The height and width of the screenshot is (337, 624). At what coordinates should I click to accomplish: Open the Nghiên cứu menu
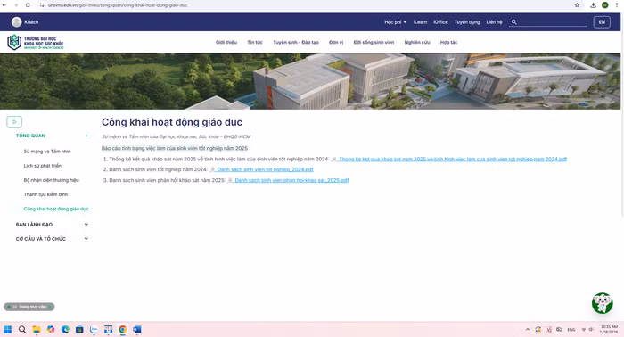tap(417, 42)
